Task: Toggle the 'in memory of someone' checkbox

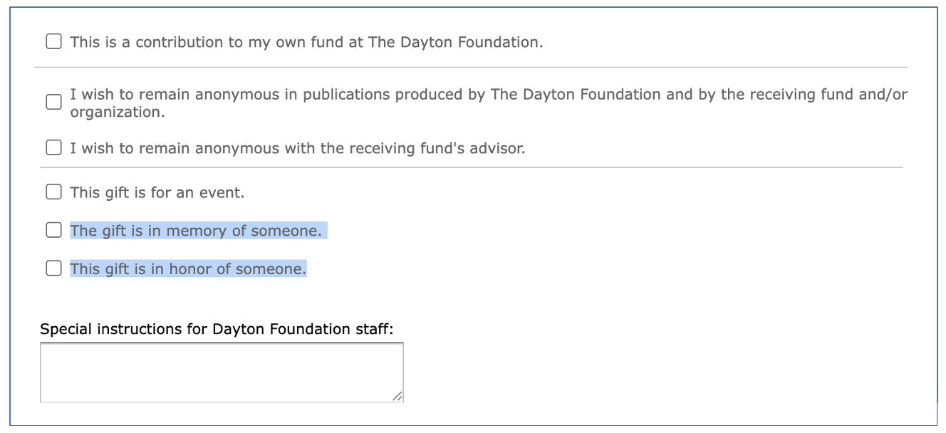Action: click(53, 230)
